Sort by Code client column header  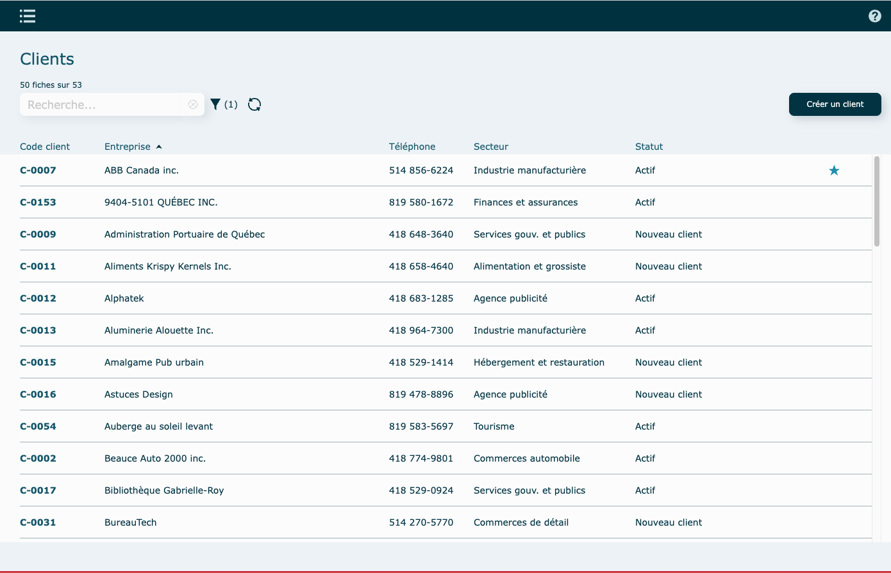pos(45,147)
